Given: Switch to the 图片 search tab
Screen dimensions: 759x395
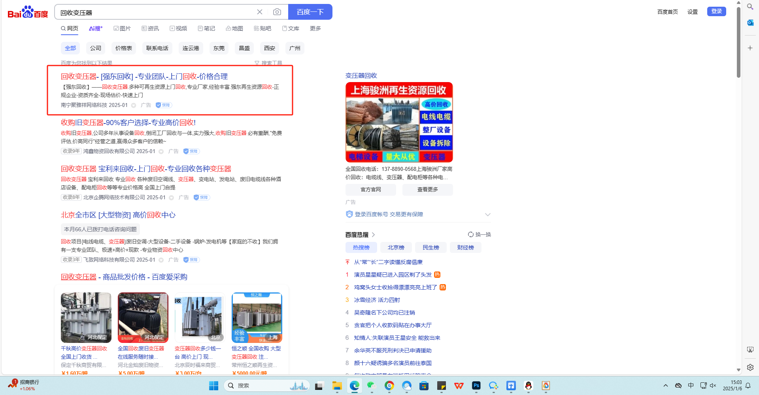Looking at the screenshot, I should 122,28.
